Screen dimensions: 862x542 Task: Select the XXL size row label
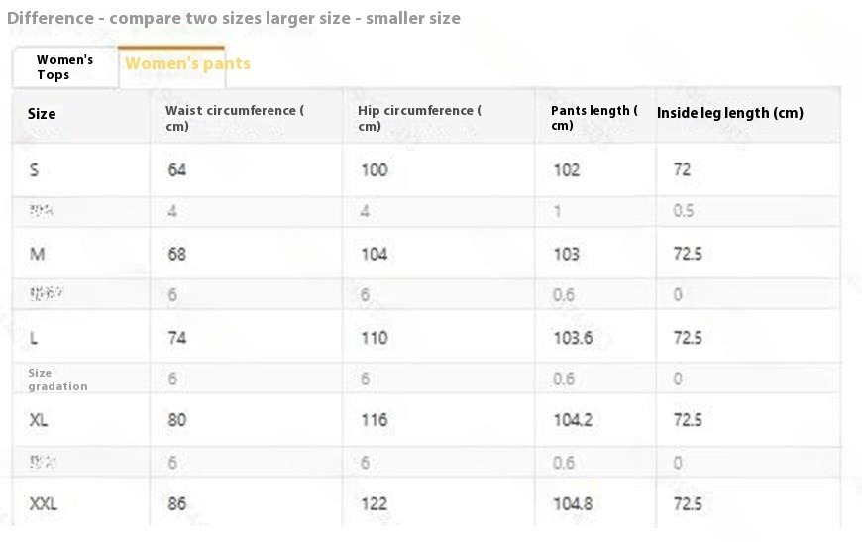(43, 504)
